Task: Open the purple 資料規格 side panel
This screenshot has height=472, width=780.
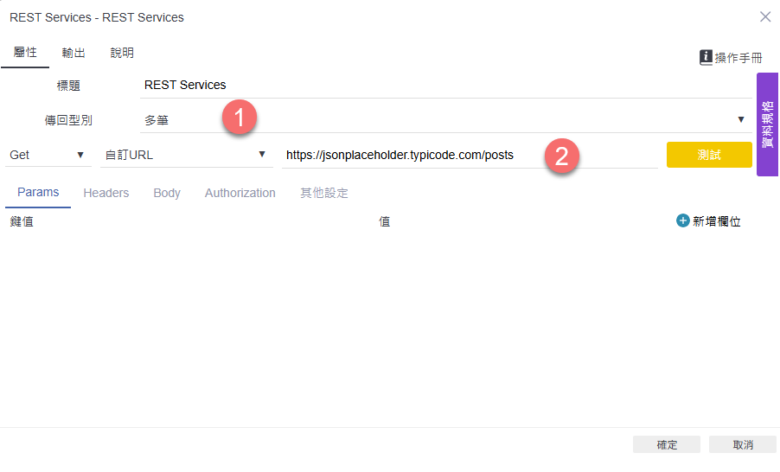Action: point(768,124)
